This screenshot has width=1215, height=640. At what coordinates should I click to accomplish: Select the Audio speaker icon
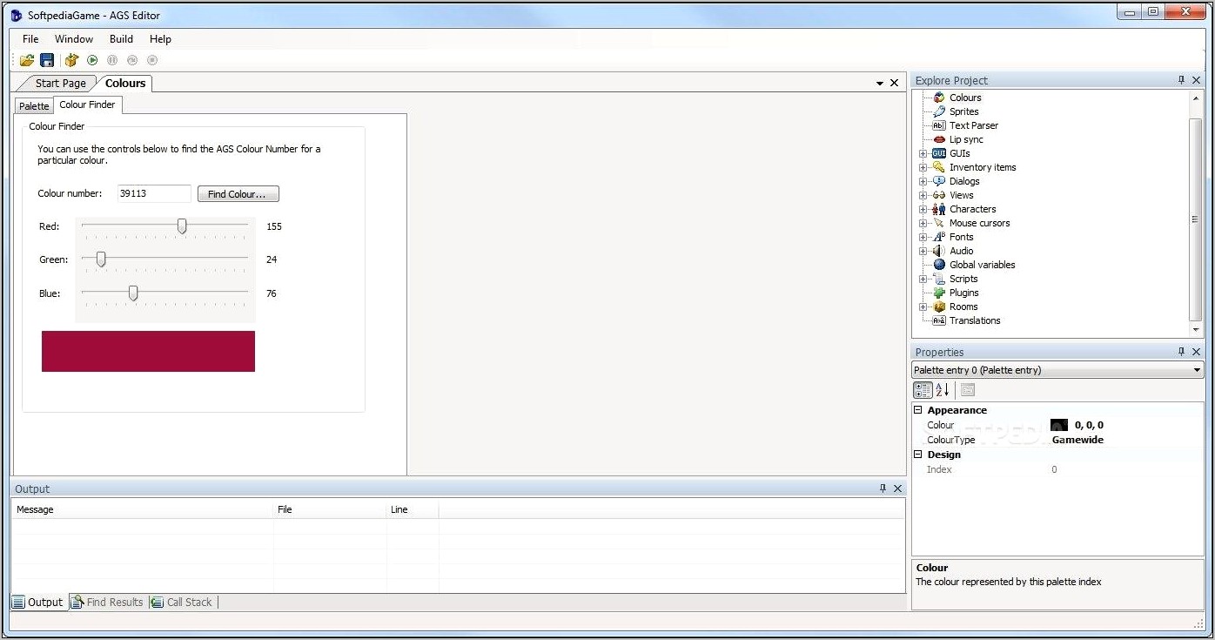(x=939, y=251)
